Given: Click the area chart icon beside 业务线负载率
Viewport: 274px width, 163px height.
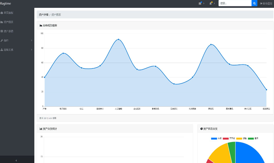Looking at the screenshot, I should (x=41, y=25).
